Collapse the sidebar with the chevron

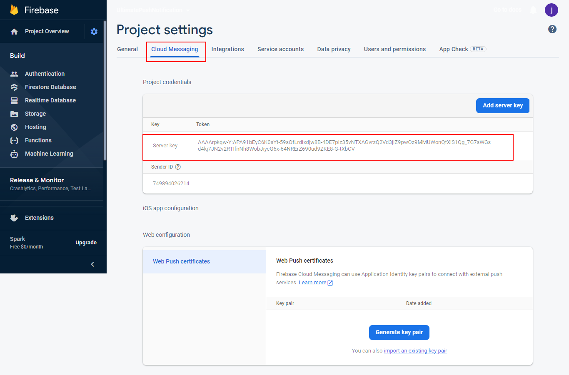92,264
